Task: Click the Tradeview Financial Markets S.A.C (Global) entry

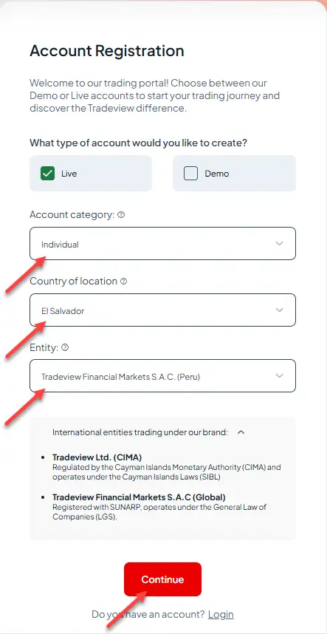Action: [x=139, y=497]
